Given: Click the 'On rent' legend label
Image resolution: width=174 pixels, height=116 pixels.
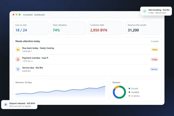Looking at the screenshot, I should pyautogui.click(x=135, y=89).
